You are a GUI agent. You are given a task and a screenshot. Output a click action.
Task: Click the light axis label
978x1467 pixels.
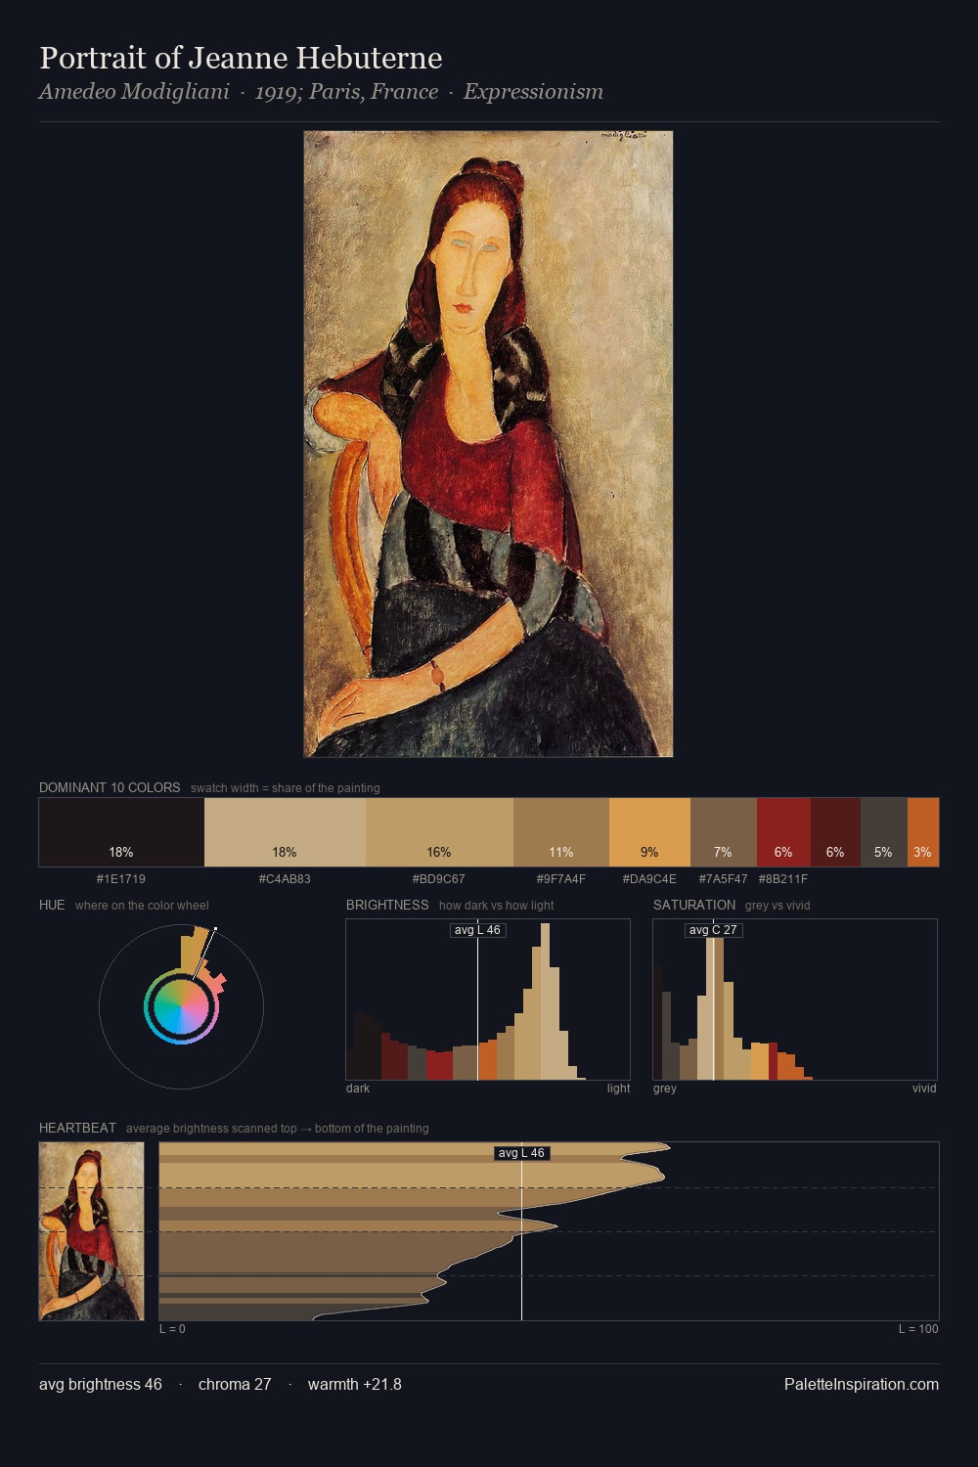(618, 1089)
